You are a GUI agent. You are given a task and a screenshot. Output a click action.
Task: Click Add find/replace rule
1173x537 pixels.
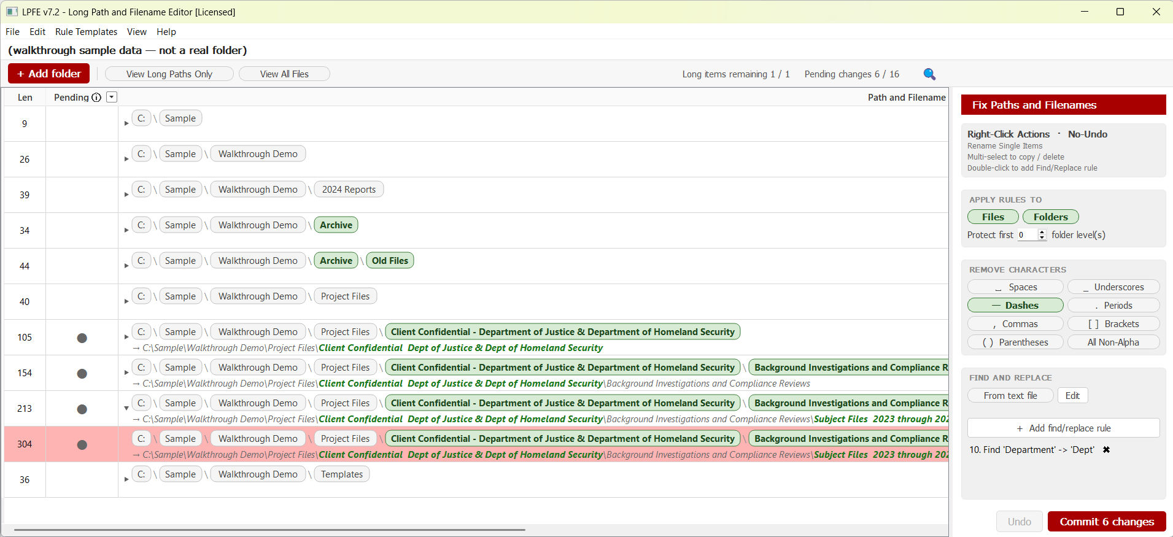(x=1063, y=428)
